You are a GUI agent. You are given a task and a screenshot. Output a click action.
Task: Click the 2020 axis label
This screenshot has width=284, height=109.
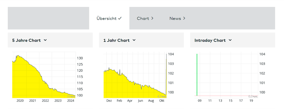tap(20, 101)
